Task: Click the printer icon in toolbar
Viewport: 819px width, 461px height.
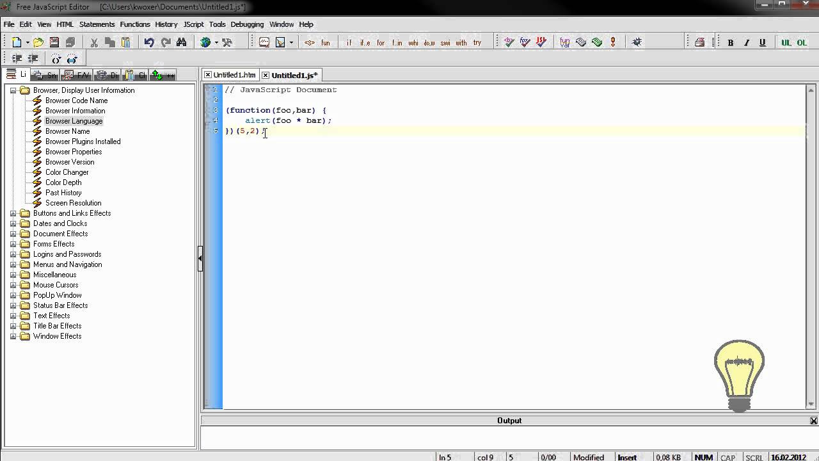Action: 699,42
